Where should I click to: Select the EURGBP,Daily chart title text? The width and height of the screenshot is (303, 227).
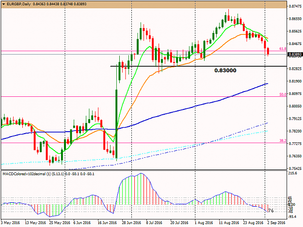19,4
